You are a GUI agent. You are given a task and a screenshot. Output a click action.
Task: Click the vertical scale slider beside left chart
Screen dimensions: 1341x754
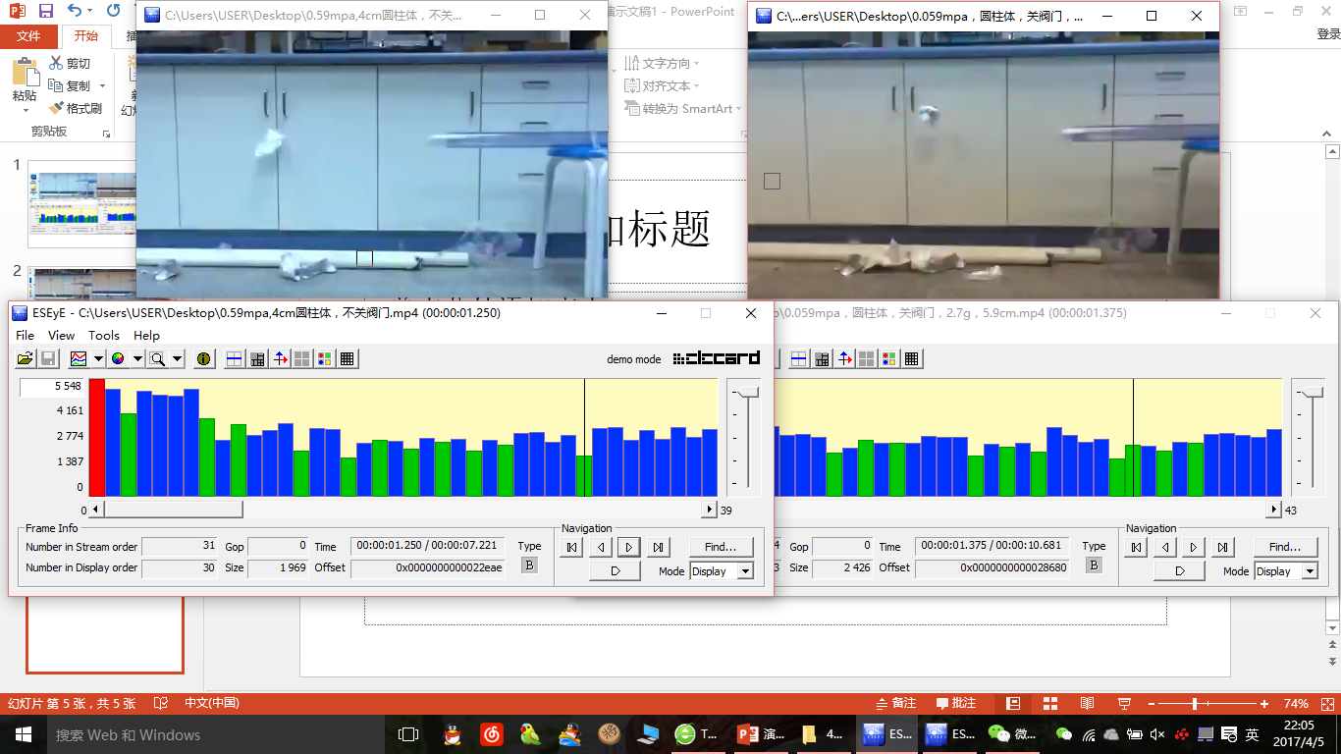748,393
